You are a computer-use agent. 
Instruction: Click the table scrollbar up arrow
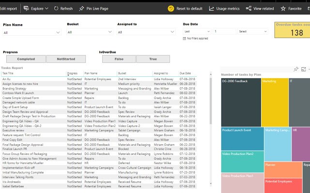click(x=211, y=74)
